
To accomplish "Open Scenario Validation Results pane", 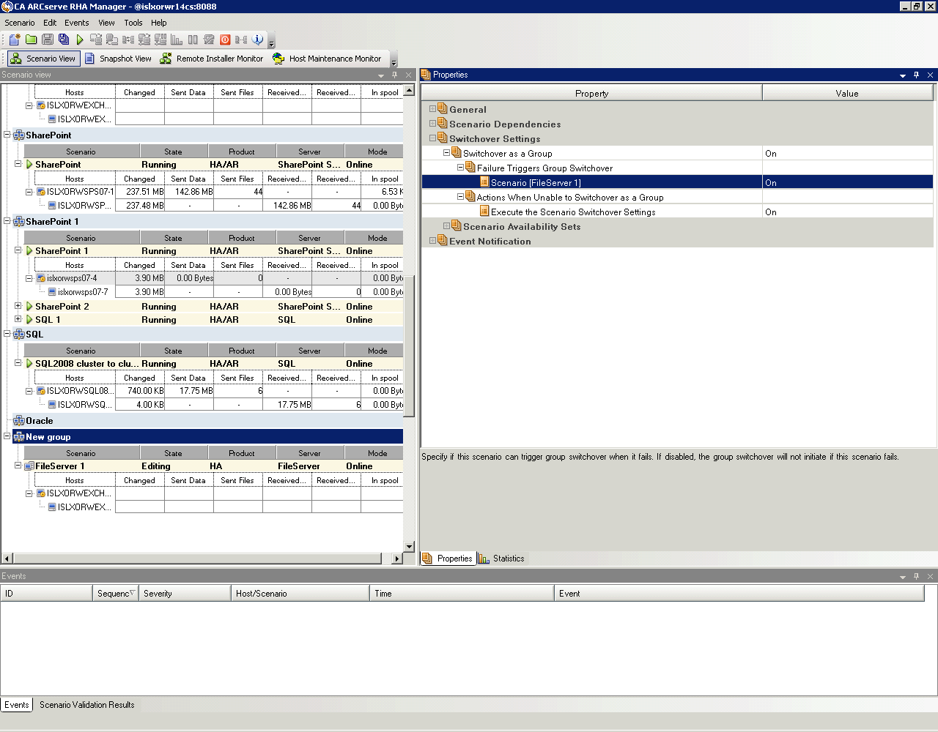I will 86,705.
